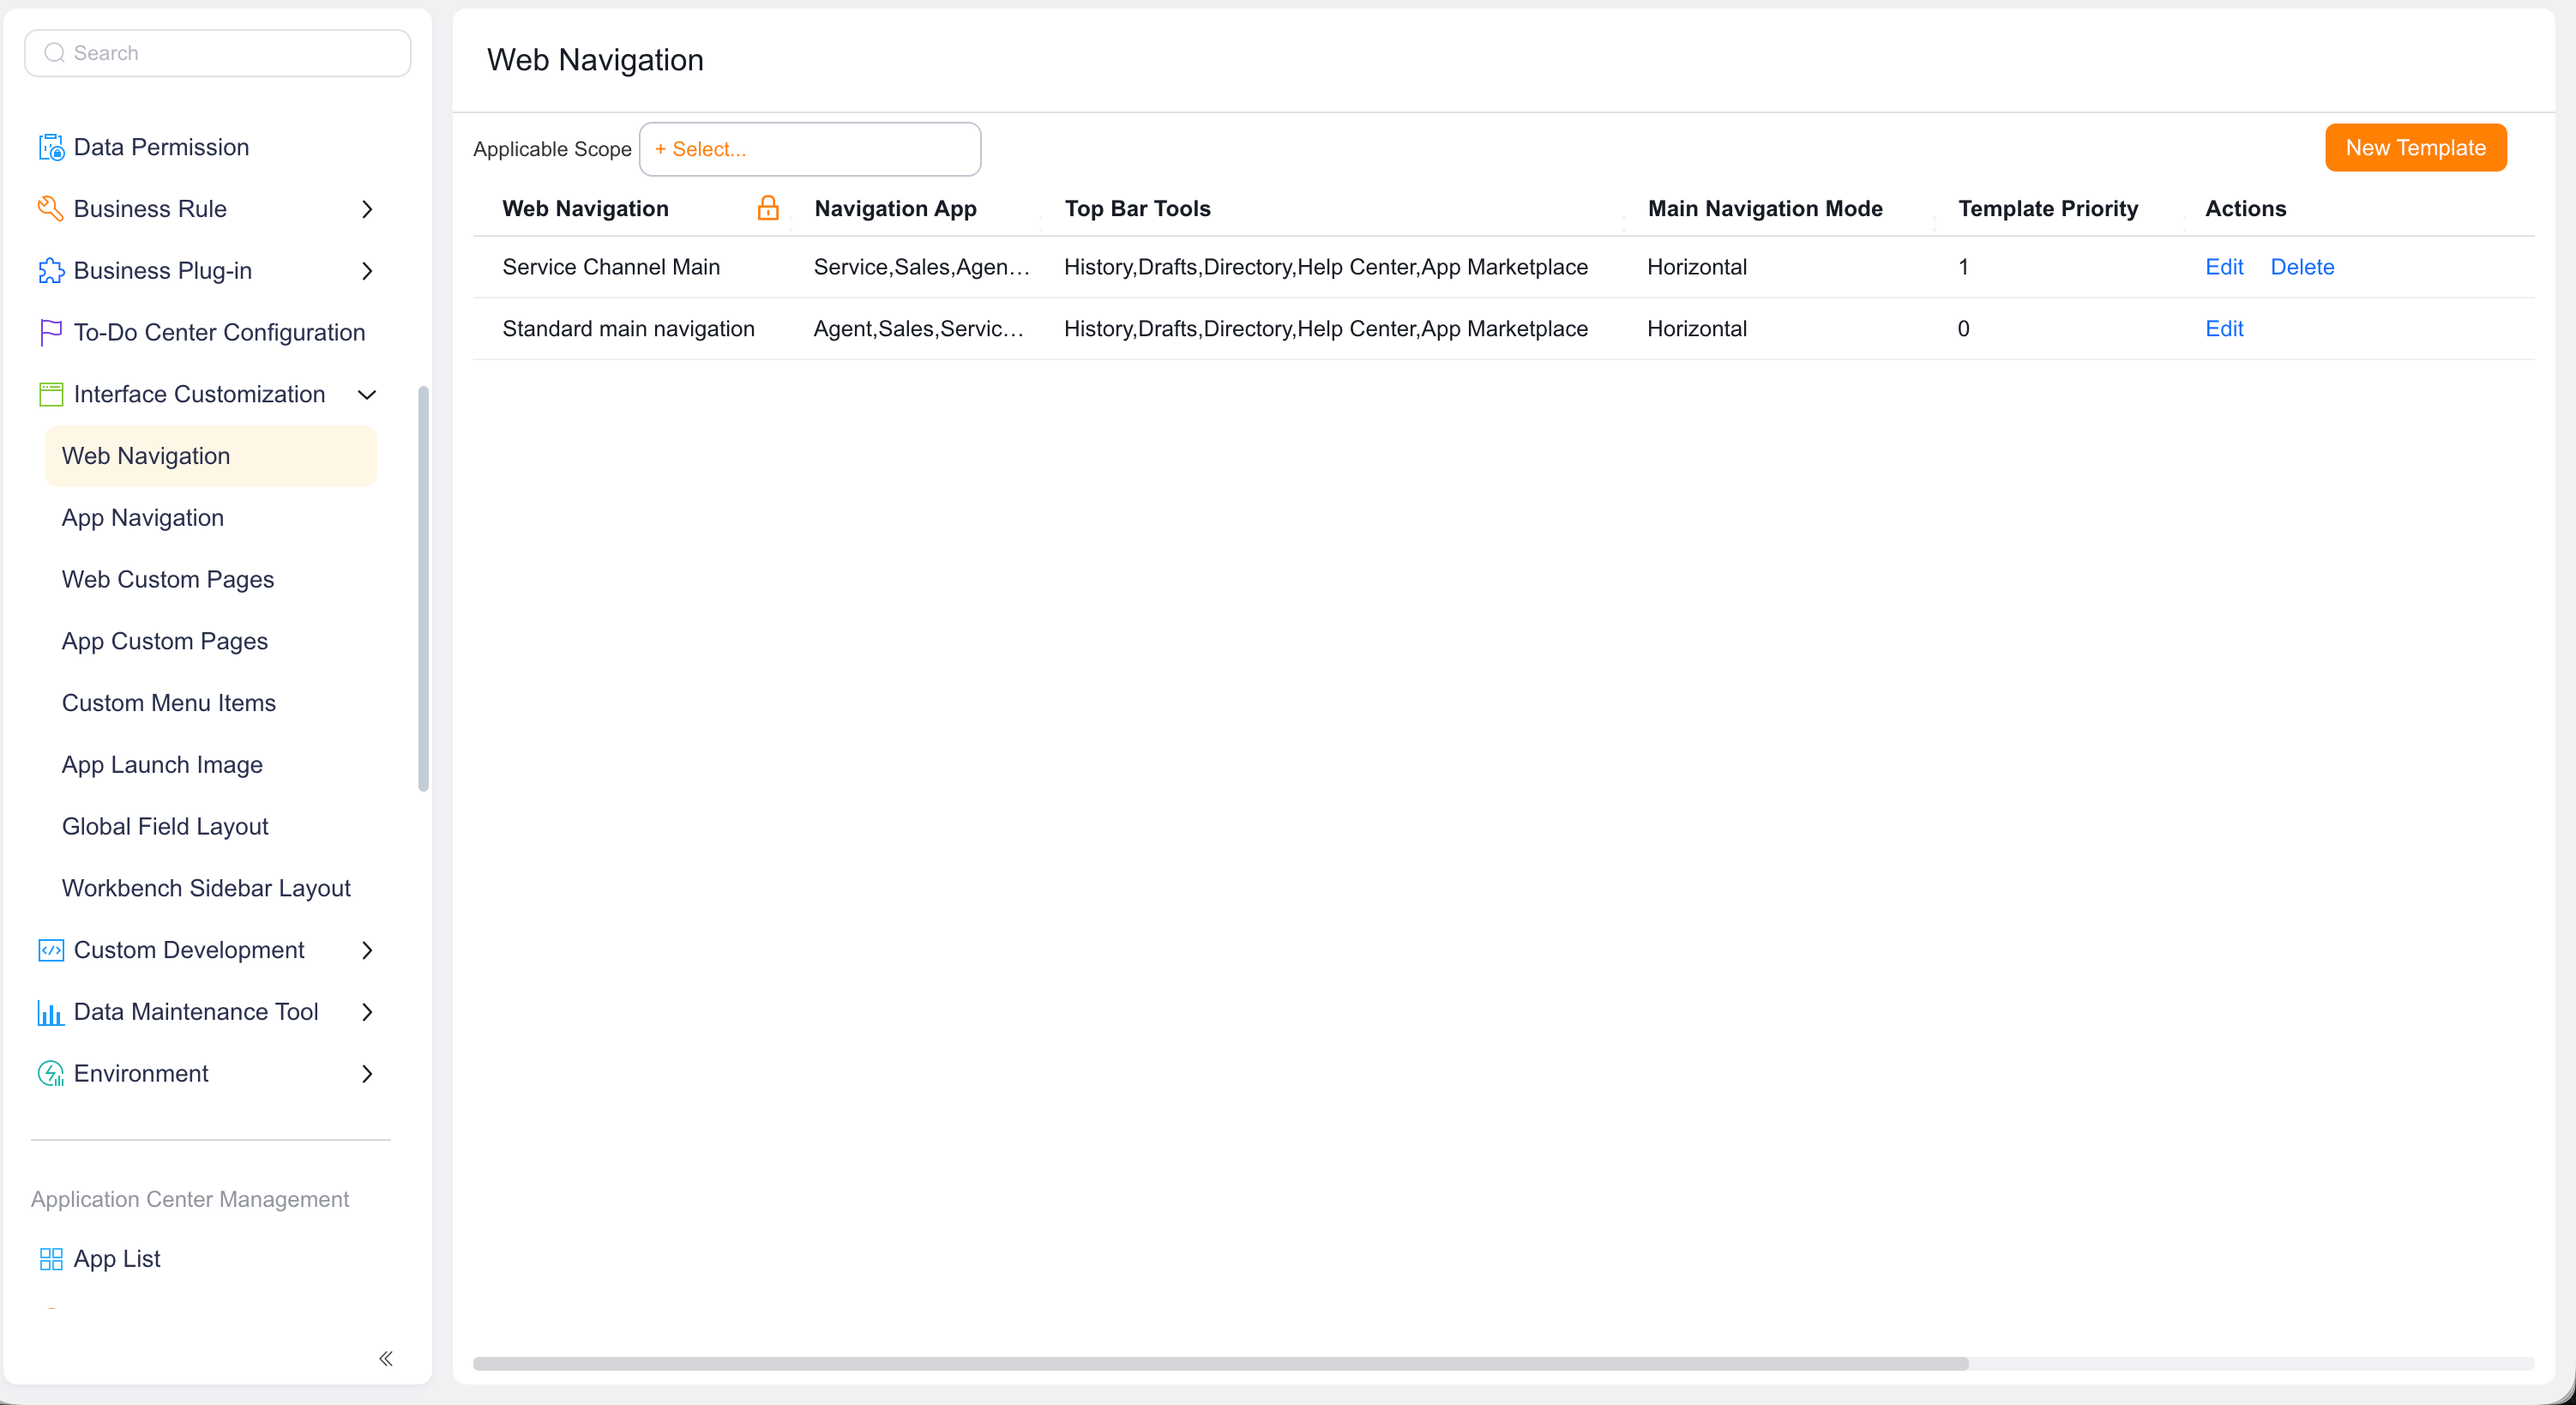
Task: Click the Data Permission icon
Action: click(x=51, y=147)
